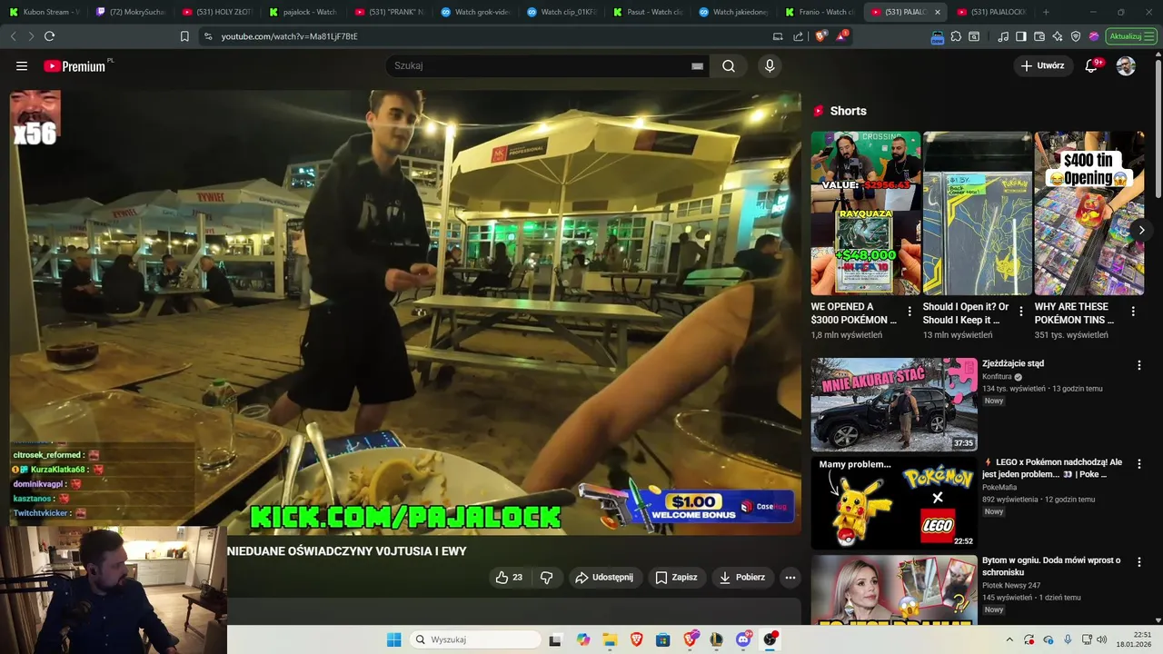Open the '$400 tin Opening' short thumbnail
The image size is (1163, 654).
(x=1089, y=213)
